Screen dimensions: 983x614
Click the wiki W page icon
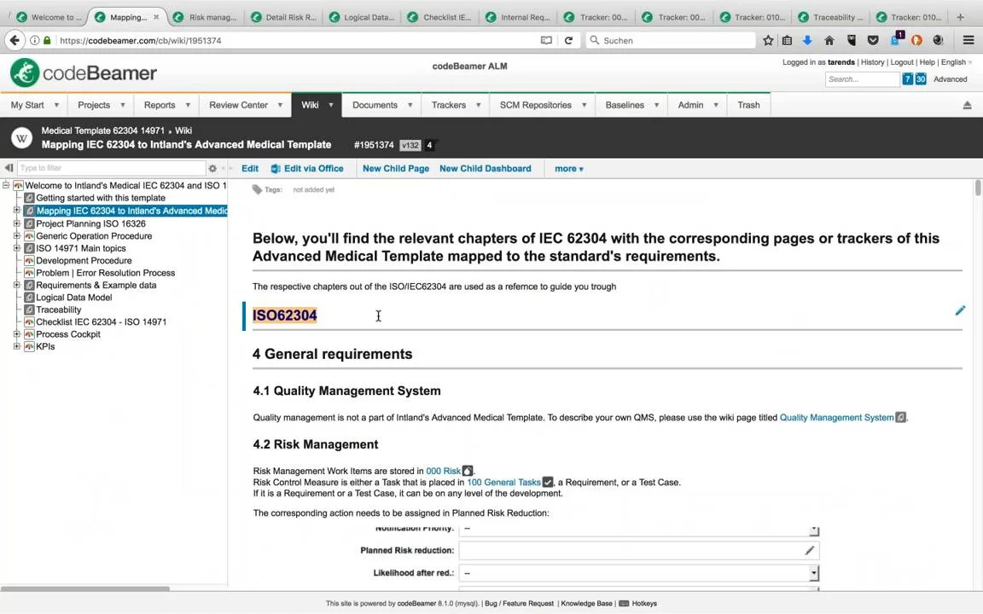pos(21,138)
